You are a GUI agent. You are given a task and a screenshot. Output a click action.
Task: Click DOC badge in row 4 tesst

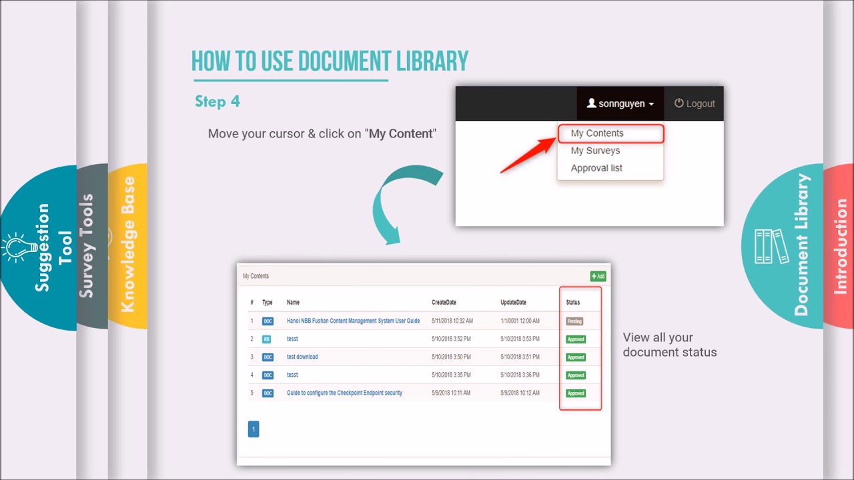(268, 375)
